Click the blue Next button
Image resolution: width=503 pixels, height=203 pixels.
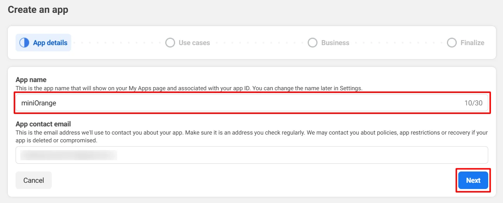click(x=473, y=180)
